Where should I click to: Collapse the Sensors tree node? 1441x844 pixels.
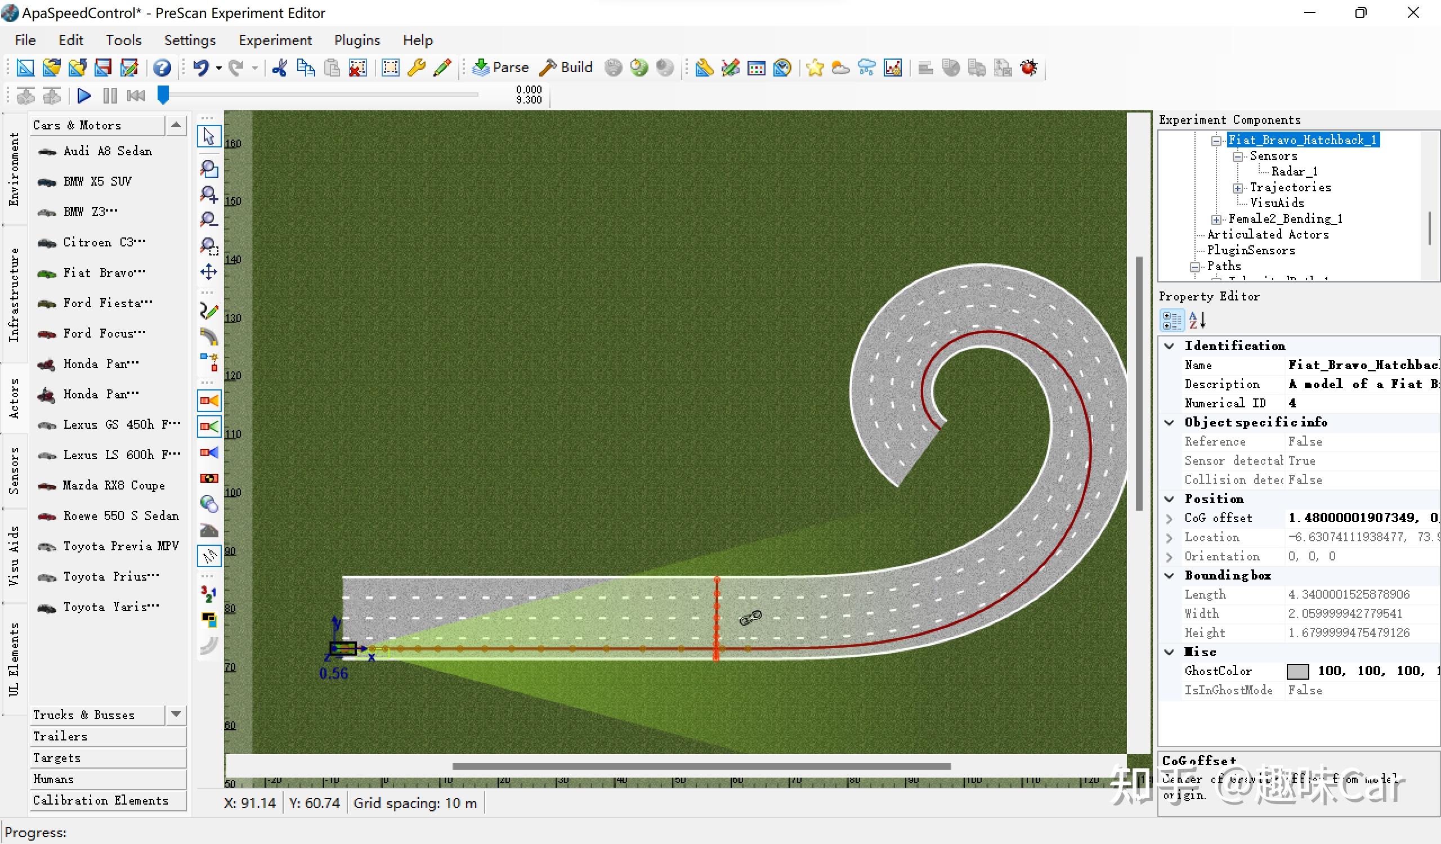pos(1237,156)
